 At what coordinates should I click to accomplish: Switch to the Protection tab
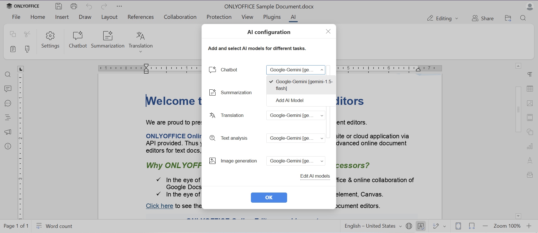click(x=219, y=17)
